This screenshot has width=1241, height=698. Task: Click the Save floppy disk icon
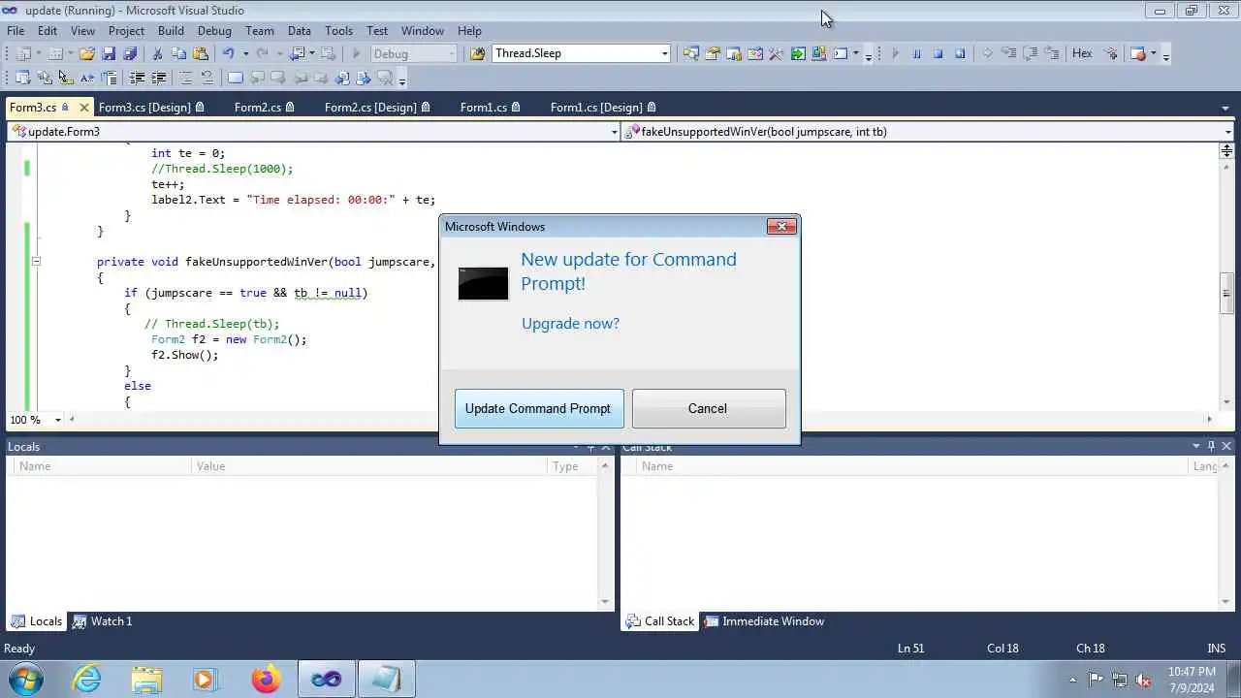pyautogui.click(x=109, y=54)
